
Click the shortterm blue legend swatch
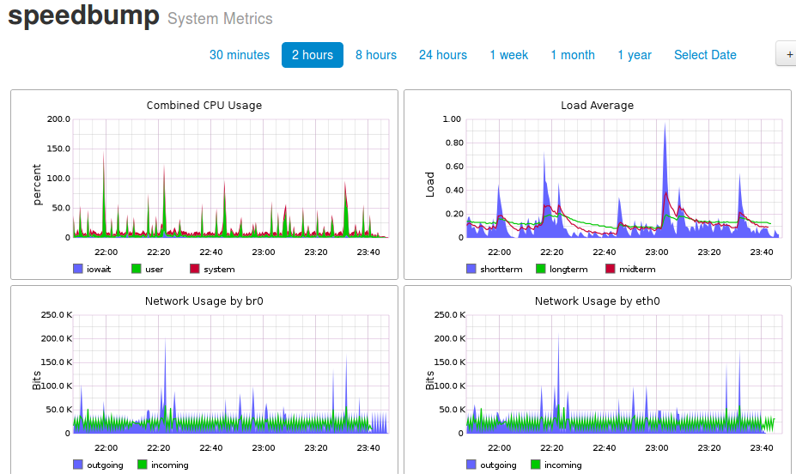tap(471, 269)
